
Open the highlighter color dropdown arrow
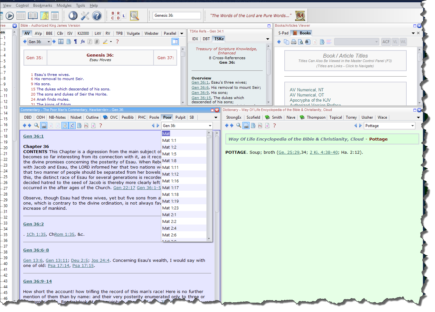pos(111,41)
